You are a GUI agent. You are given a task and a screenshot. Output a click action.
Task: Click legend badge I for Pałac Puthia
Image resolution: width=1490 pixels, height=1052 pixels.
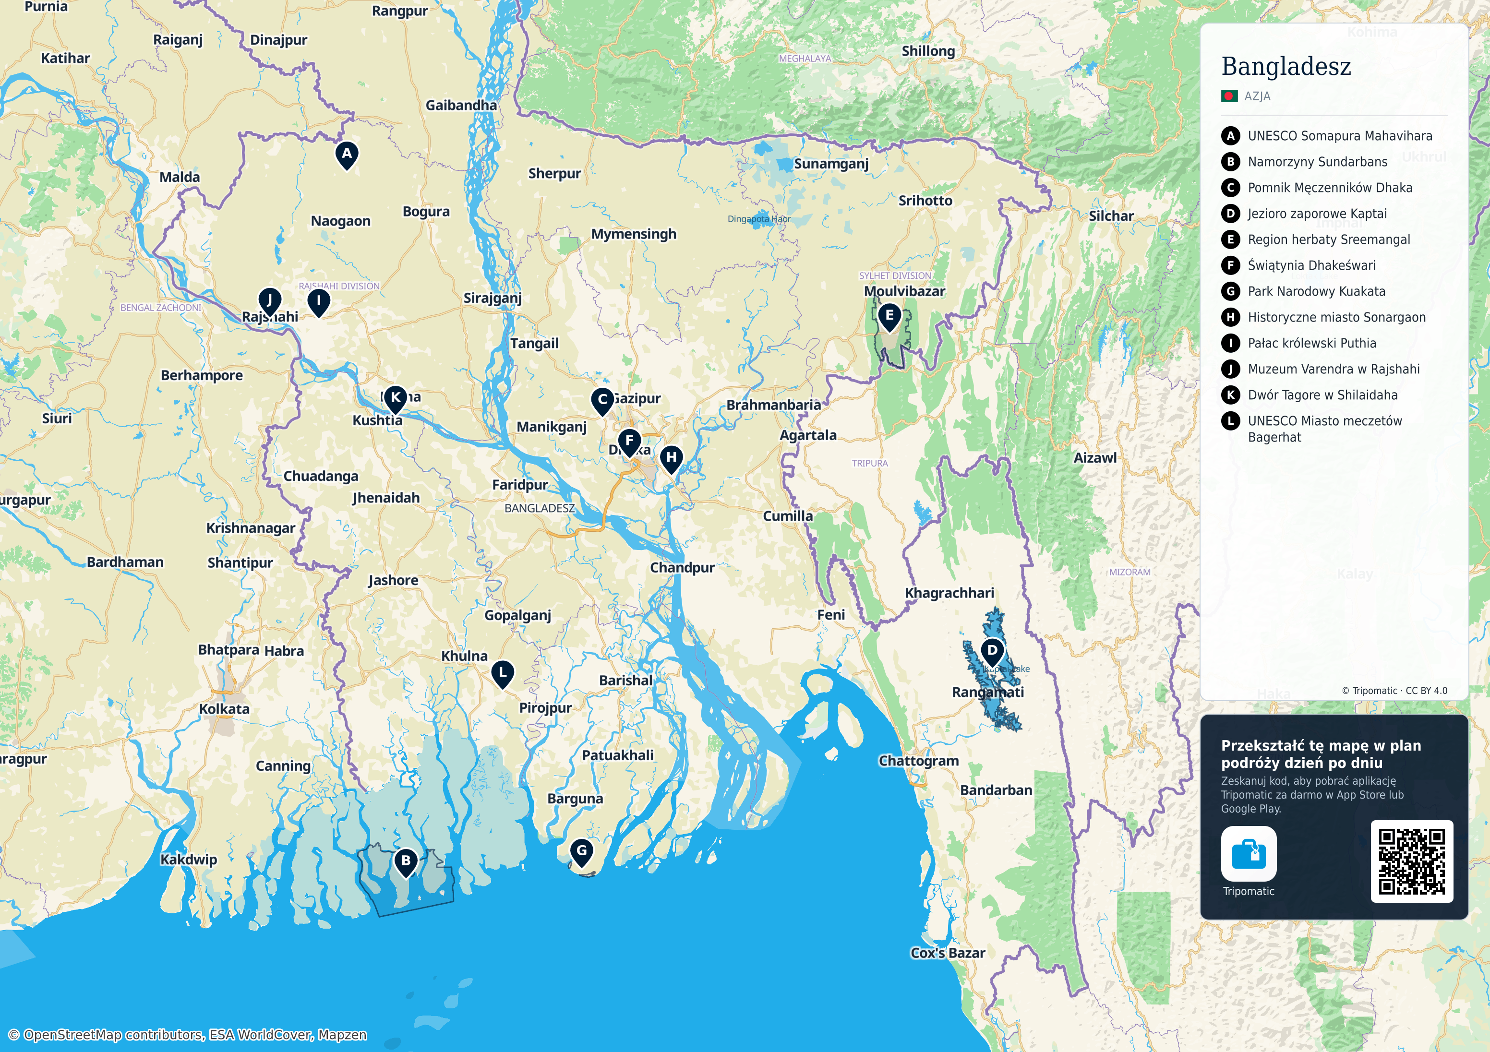(x=1230, y=343)
